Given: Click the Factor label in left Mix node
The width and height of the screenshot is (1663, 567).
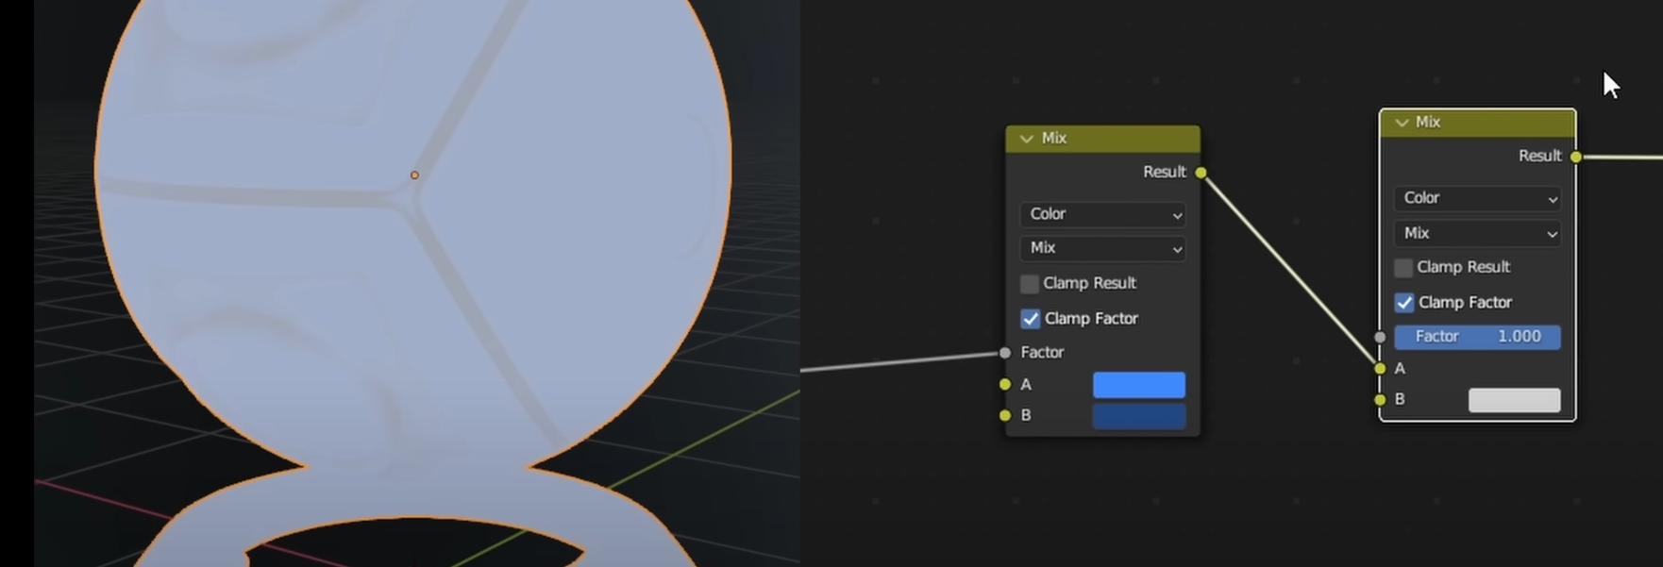Looking at the screenshot, I should point(1042,353).
